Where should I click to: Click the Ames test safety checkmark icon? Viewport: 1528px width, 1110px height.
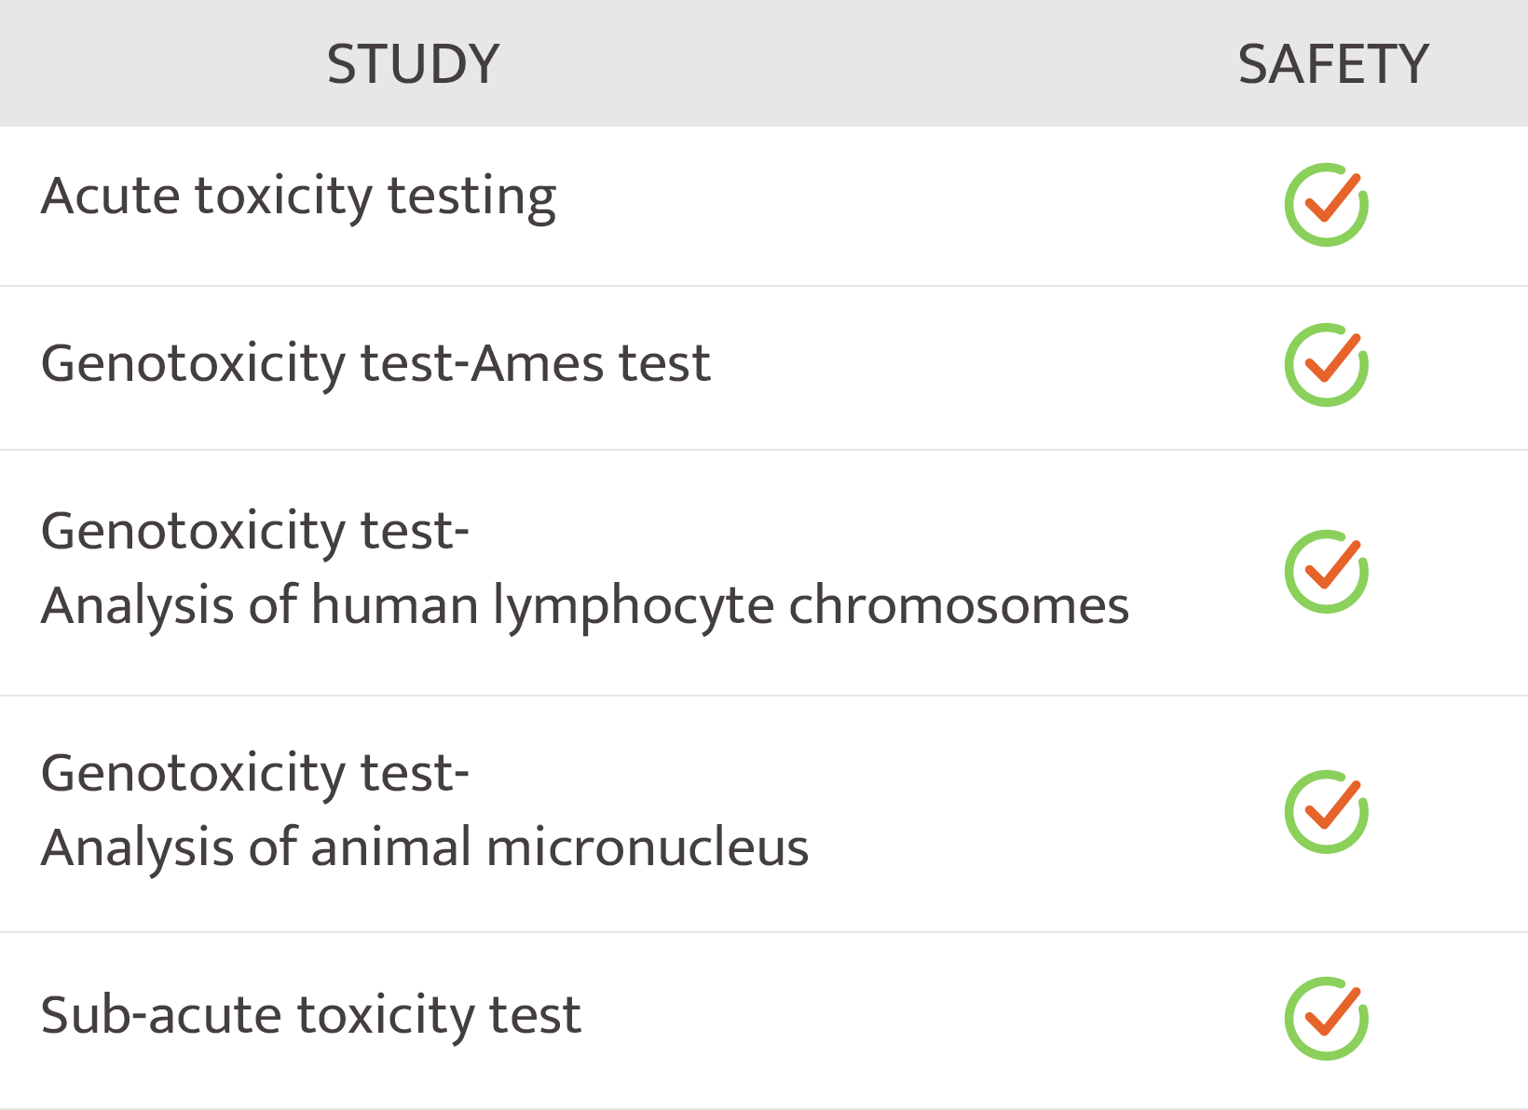coord(1326,365)
